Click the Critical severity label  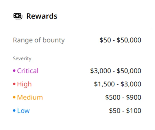(28, 71)
